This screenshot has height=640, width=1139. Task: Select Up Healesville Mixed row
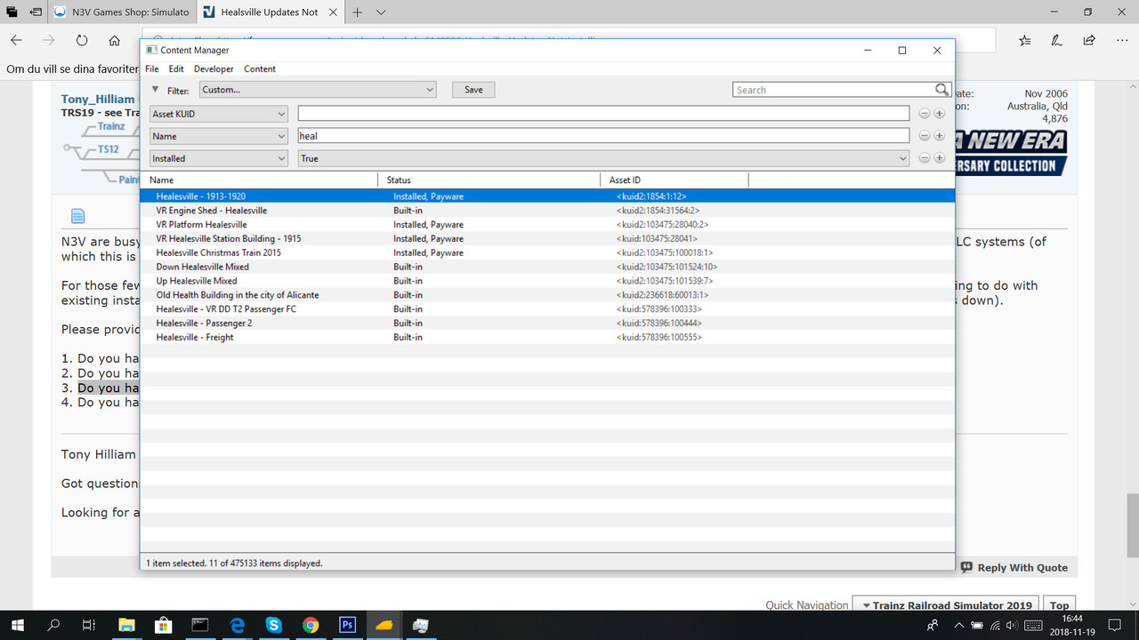coord(547,281)
